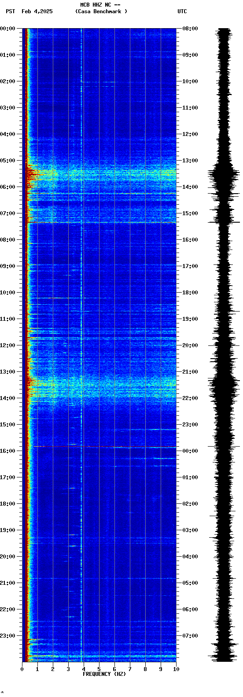Viewport: 243px width, 697px height.
Task: Click the waveform spike near 07:20 PST
Action: pyautogui.click(x=225, y=222)
